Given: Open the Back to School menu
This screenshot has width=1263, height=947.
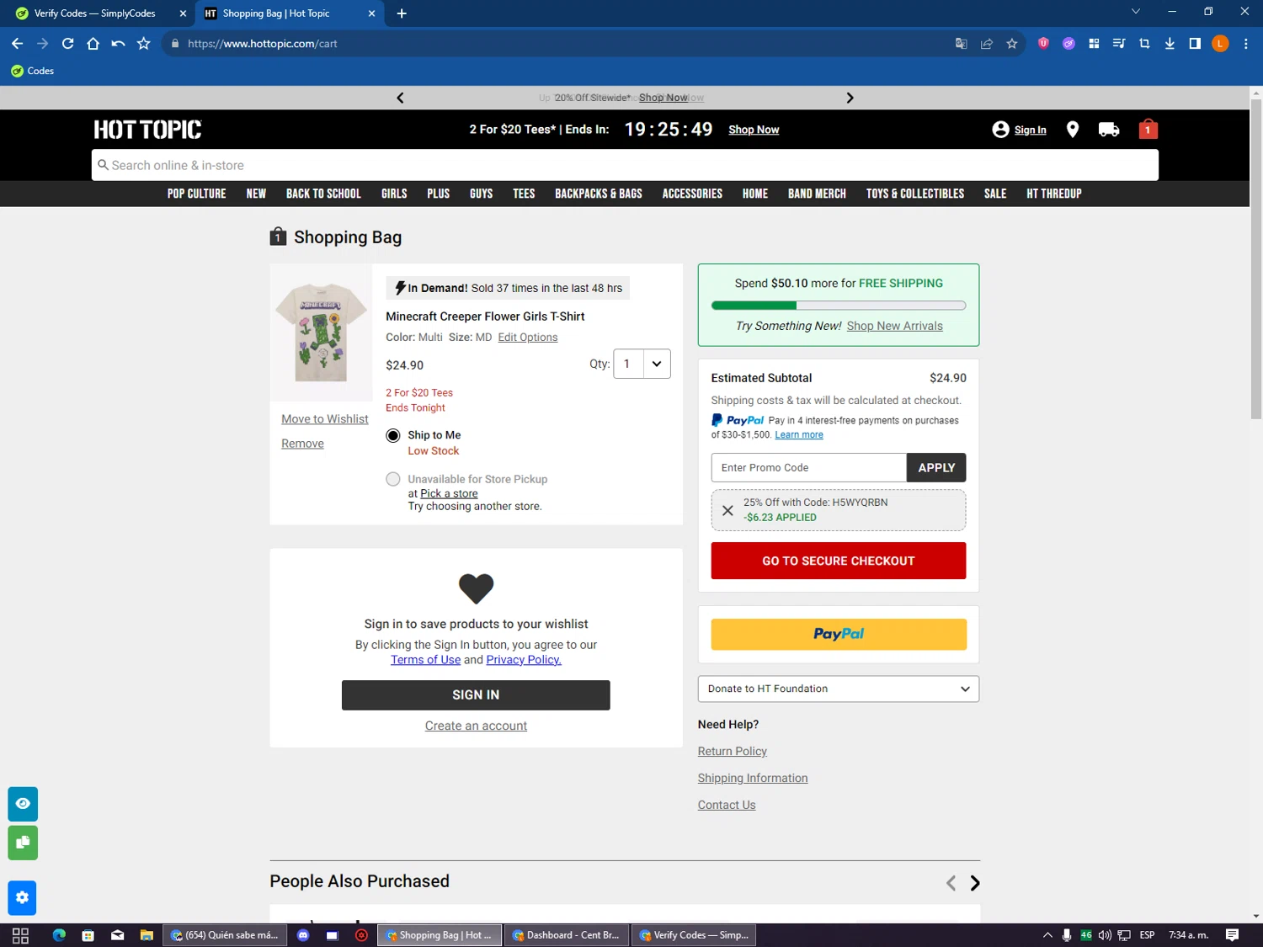Looking at the screenshot, I should click(323, 194).
